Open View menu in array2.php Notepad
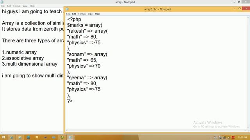Screen dimensions: 250x140 [90, 14]
